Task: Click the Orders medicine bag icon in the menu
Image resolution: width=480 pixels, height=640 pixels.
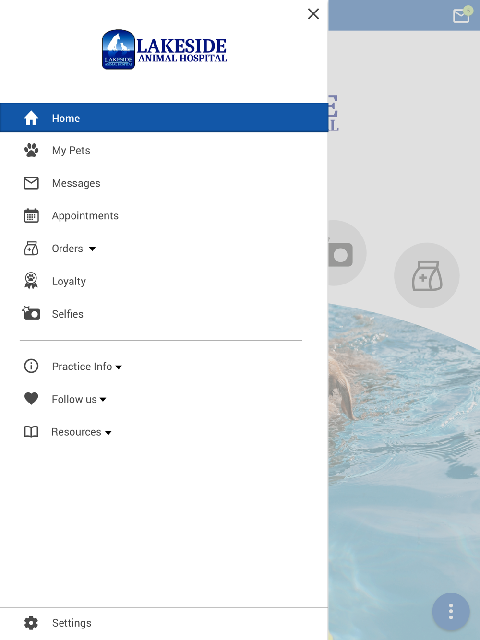Action: click(31, 249)
